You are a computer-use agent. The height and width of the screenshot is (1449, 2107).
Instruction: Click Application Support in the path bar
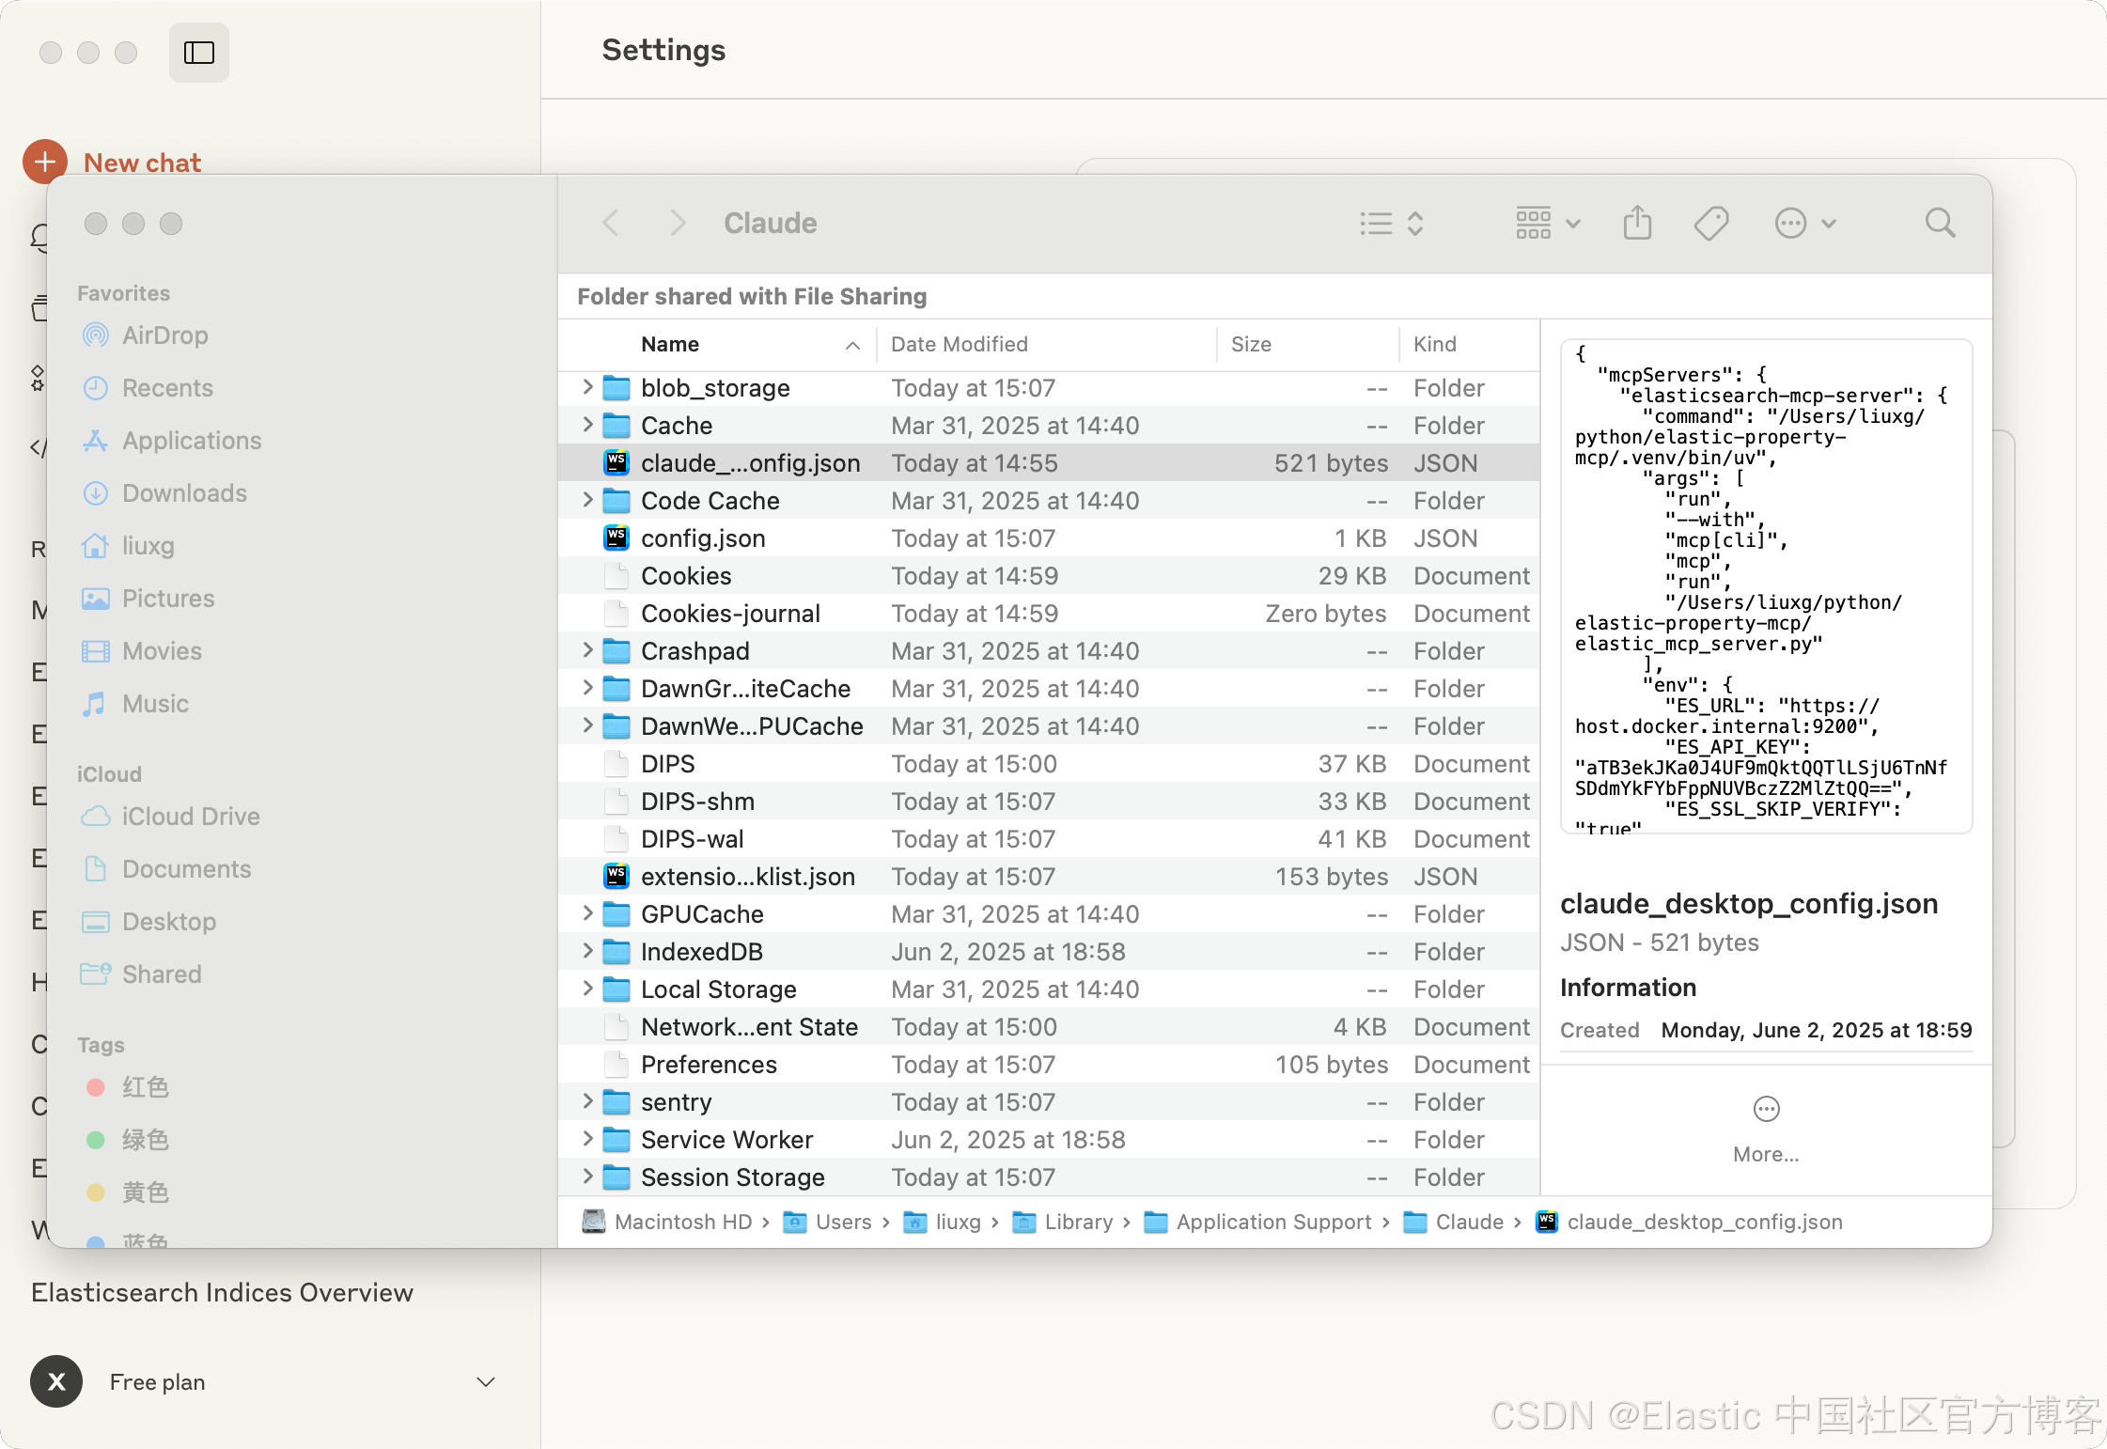click(1258, 1222)
